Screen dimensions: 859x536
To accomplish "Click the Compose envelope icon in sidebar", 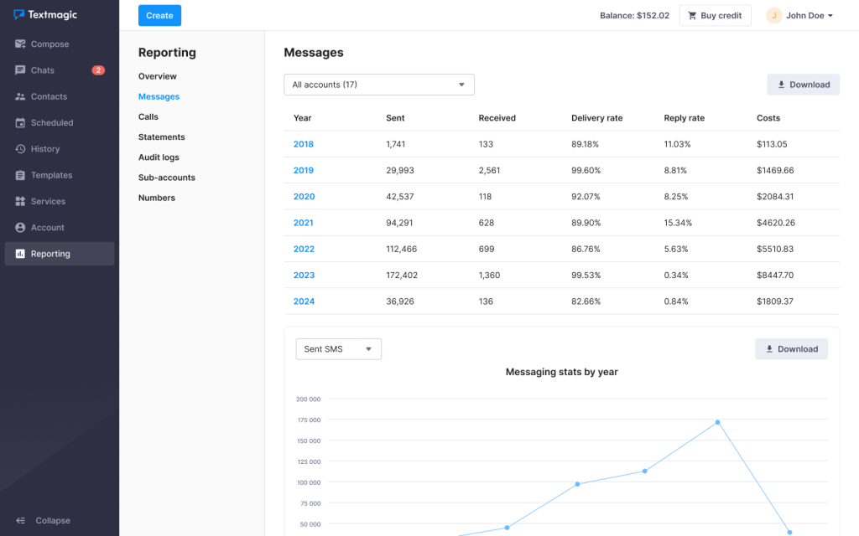I will pyautogui.click(x=20, y=44).
